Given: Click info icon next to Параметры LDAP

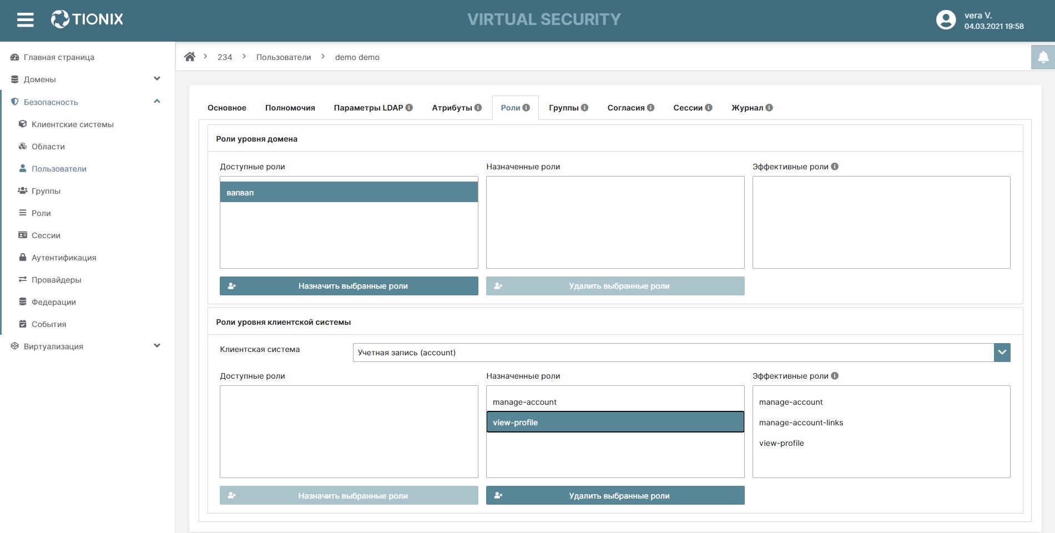Looking at the screenshot, I should tap(409, 108).
